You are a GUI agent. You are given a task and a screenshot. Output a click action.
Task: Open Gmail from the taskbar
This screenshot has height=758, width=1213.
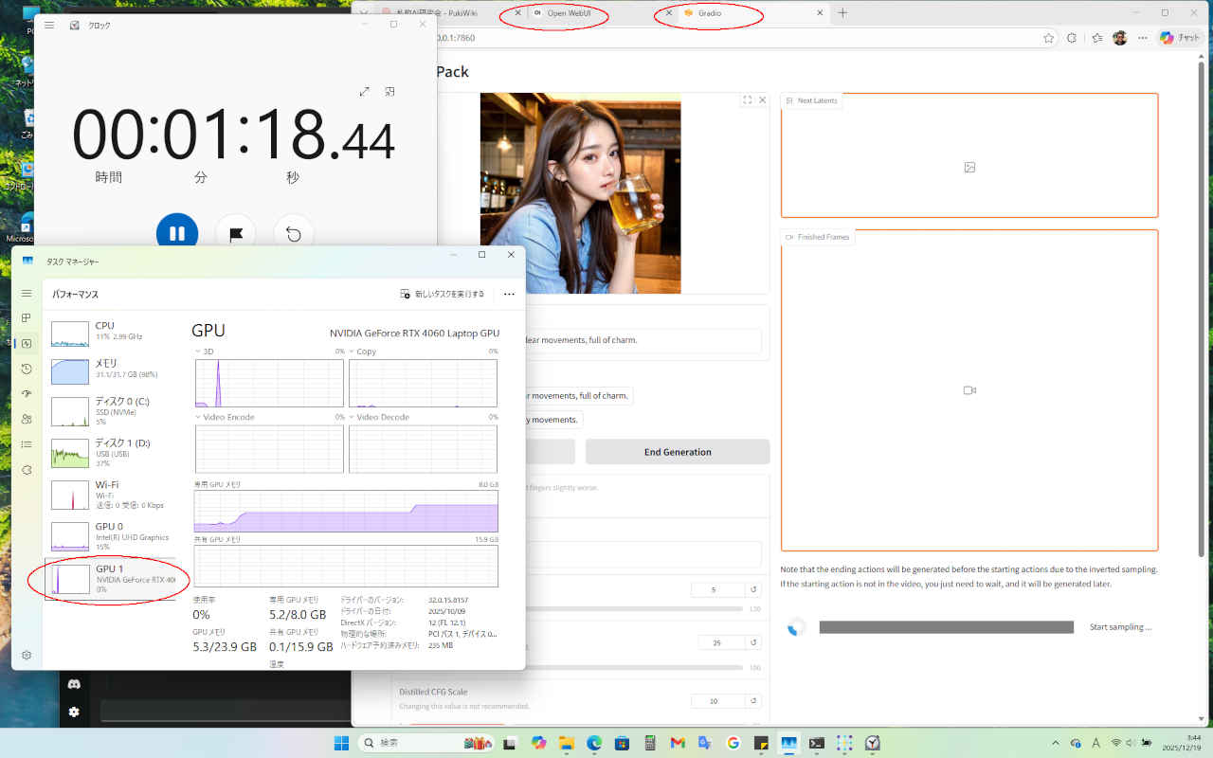pos(678,743)
